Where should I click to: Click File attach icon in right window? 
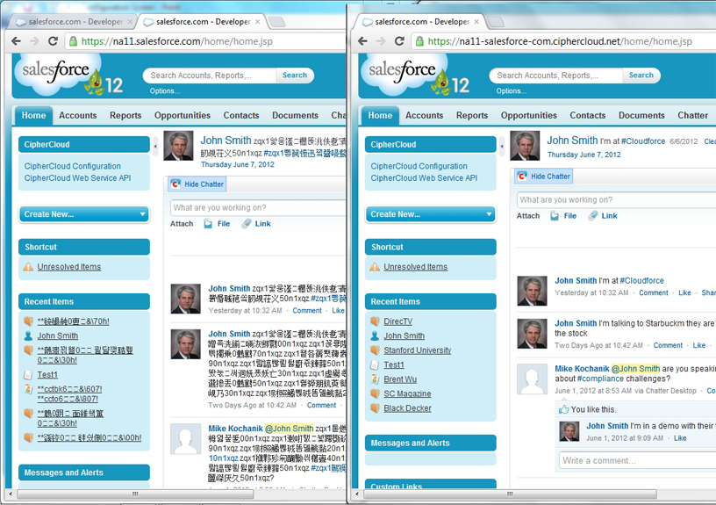(x=555, y=216)
